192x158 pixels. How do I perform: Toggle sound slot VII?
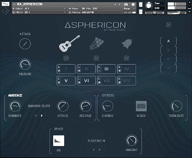106,81
